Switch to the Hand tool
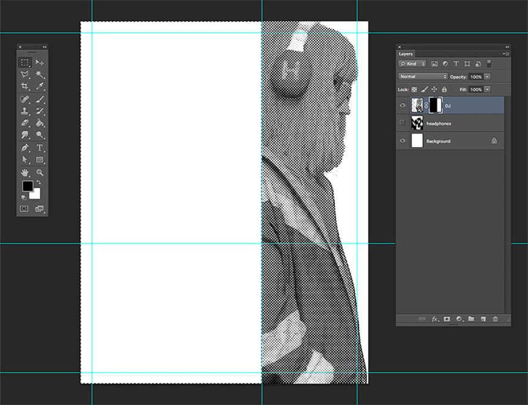The width and height of the screenshot is (528, 405). [x=25, y=173]
